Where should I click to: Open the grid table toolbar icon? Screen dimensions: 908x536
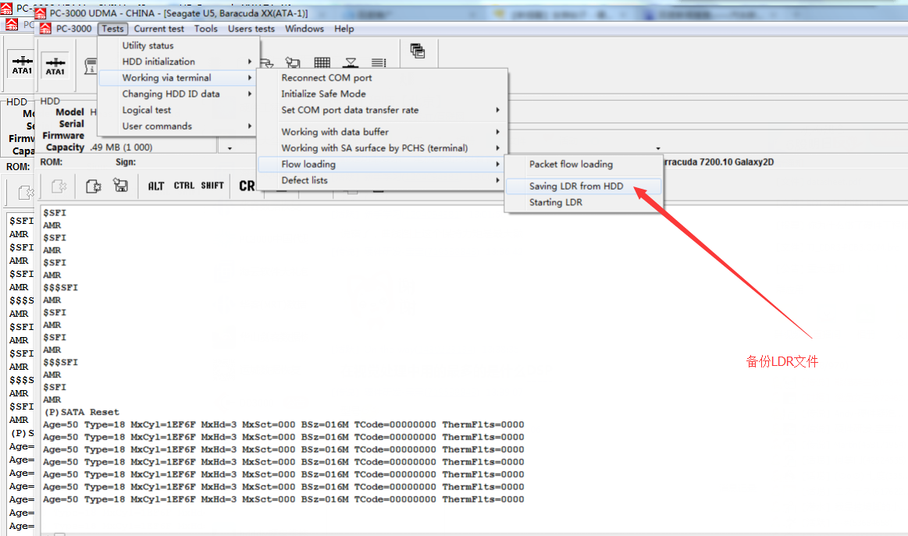[322, 62]
